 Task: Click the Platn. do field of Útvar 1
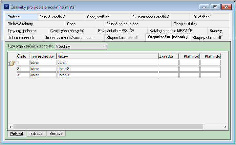click(210, 63)
